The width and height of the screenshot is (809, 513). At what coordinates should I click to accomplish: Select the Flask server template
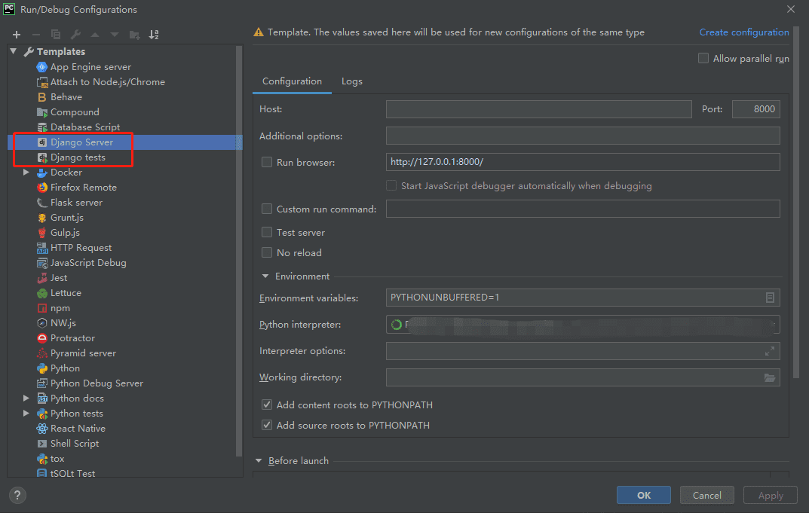click(76, 203)
